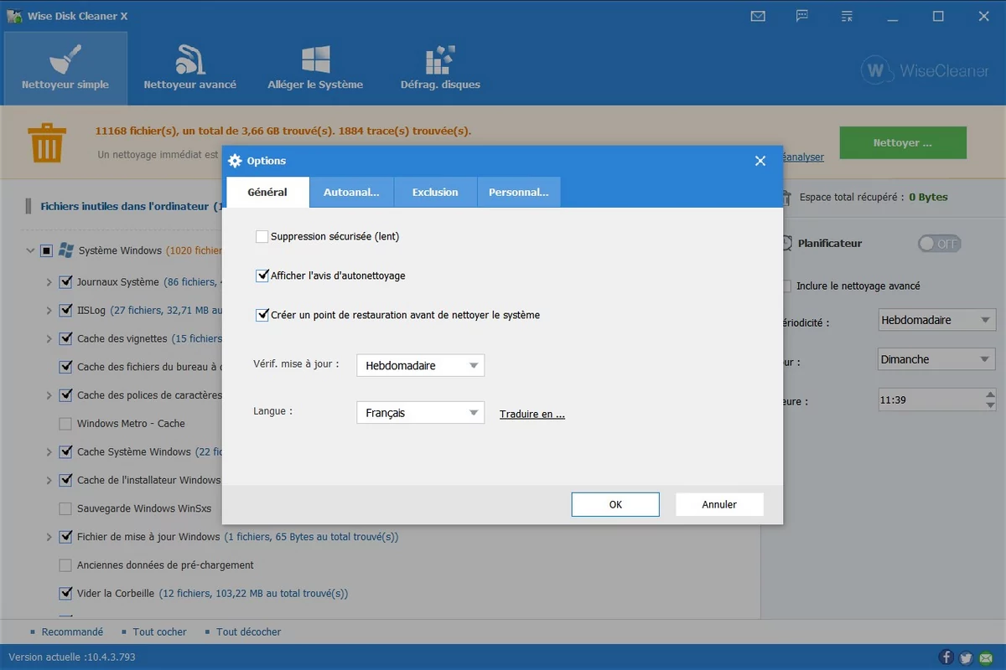Click the Twitter icon in status bar

966,657
